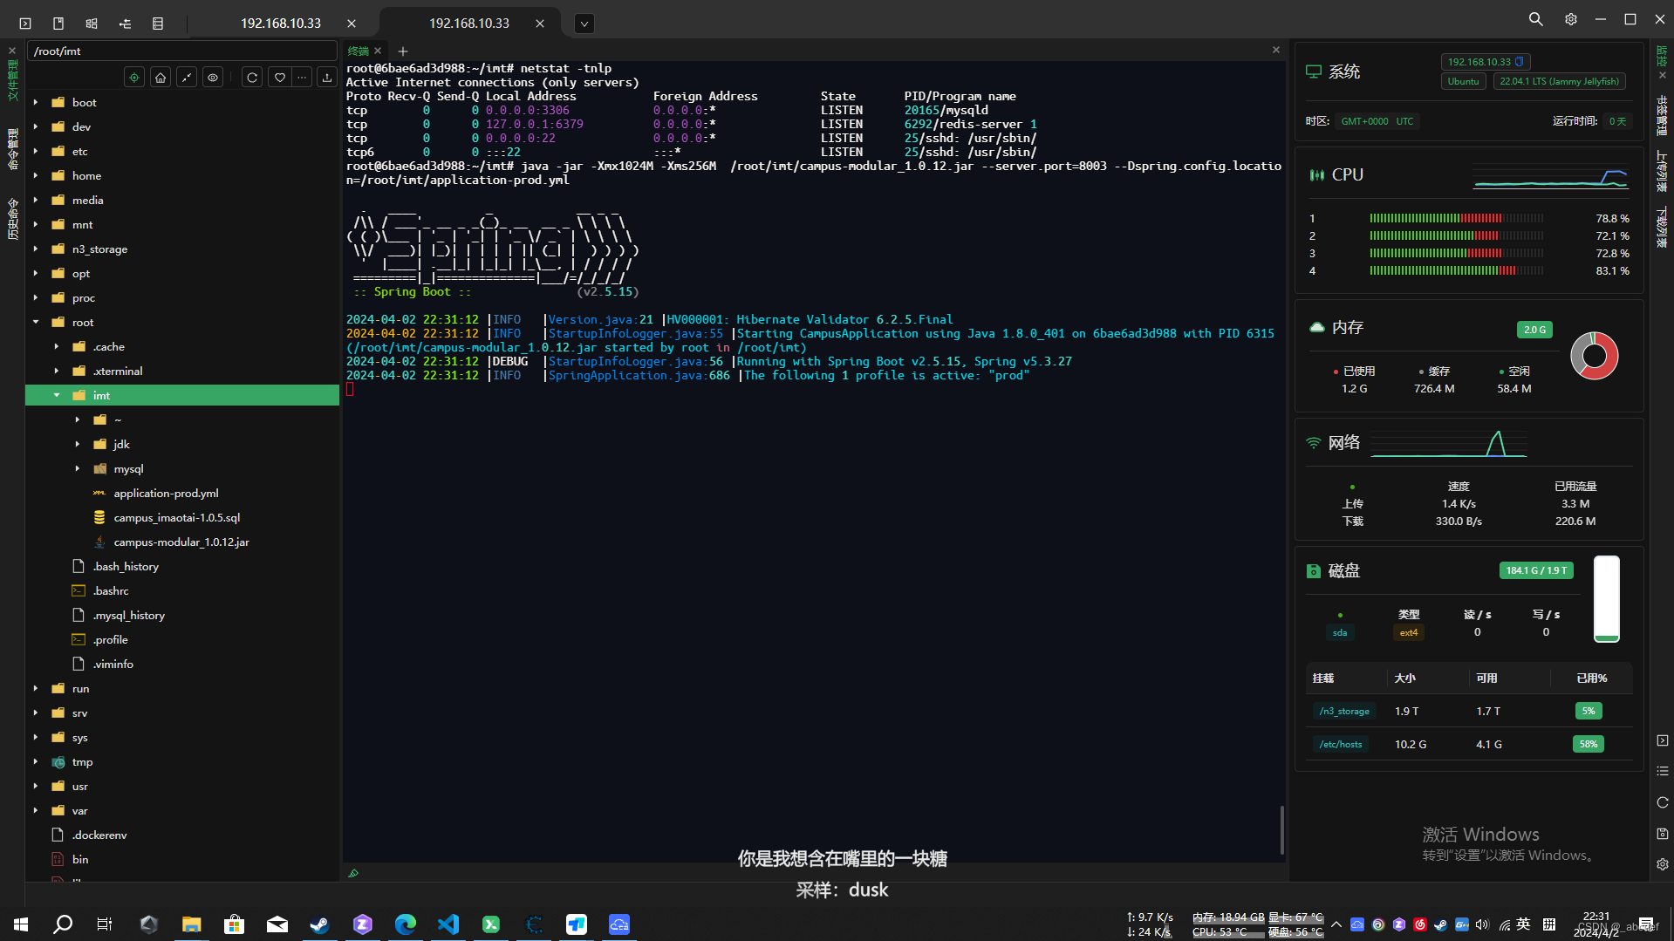Click the disk usage vertical bar
Image resolution: width=1674 pixels, height=941 pixels.
1607,599
